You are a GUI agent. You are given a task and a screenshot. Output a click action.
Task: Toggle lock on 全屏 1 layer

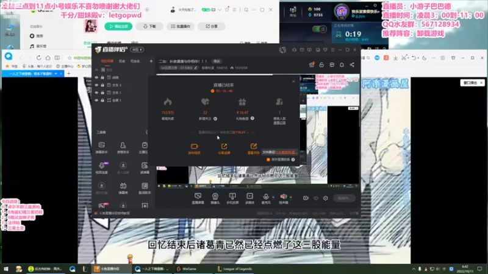pos(102,100)
